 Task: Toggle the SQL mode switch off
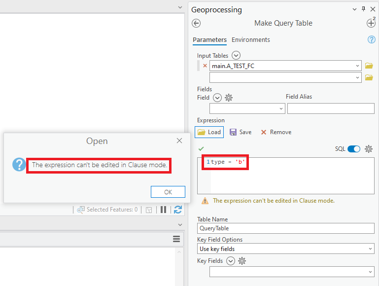coord(354,149)
